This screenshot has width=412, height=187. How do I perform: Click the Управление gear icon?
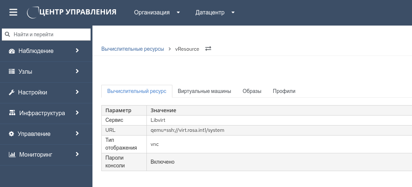pos(11,134)
